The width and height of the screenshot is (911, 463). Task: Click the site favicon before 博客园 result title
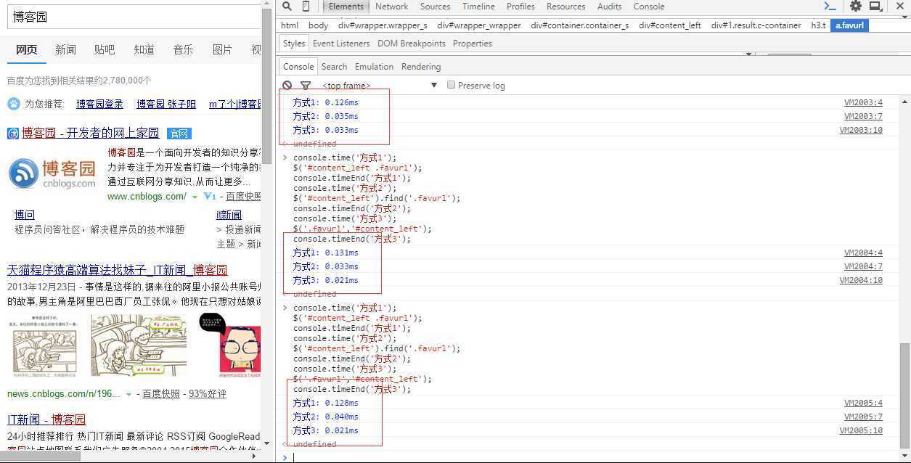click(13, 134)
